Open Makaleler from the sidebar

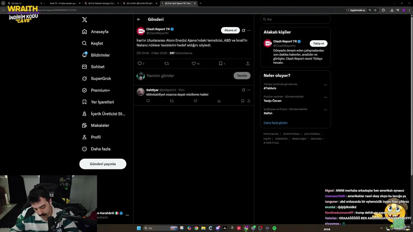(96, 125)
